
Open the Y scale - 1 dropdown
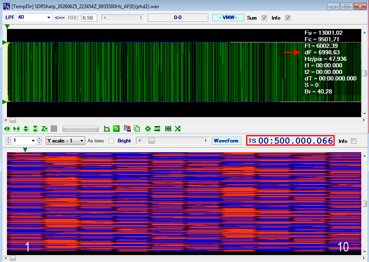82,141
